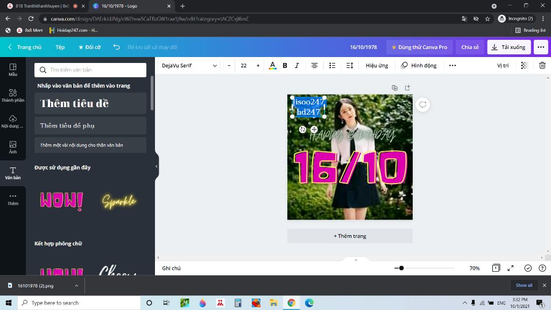This screenshot has height=310, width=551.
Task: Toggle the bulleted list formatting
Action: click(x=333, y=65)
